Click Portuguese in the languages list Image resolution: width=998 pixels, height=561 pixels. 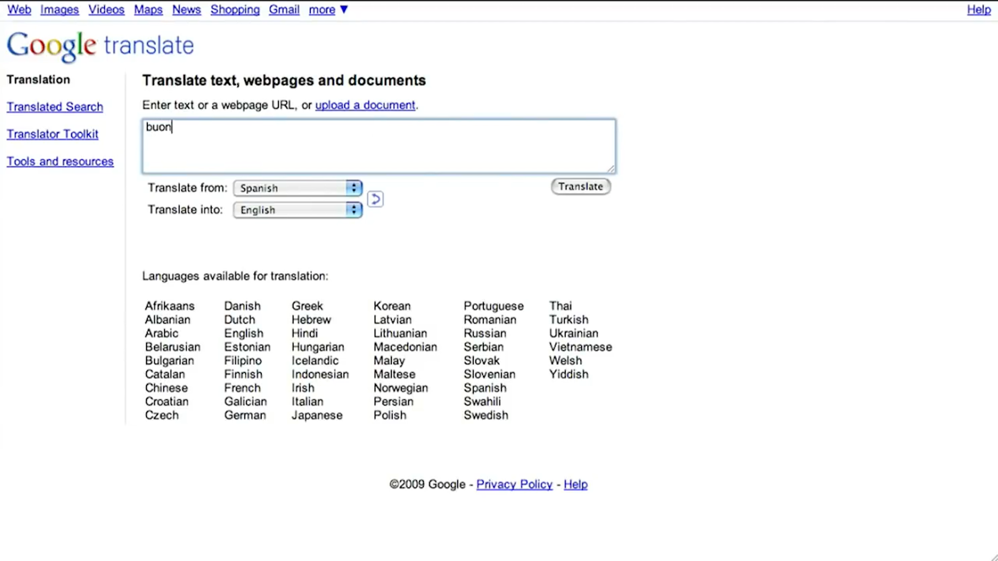click(x=494, y=306)
